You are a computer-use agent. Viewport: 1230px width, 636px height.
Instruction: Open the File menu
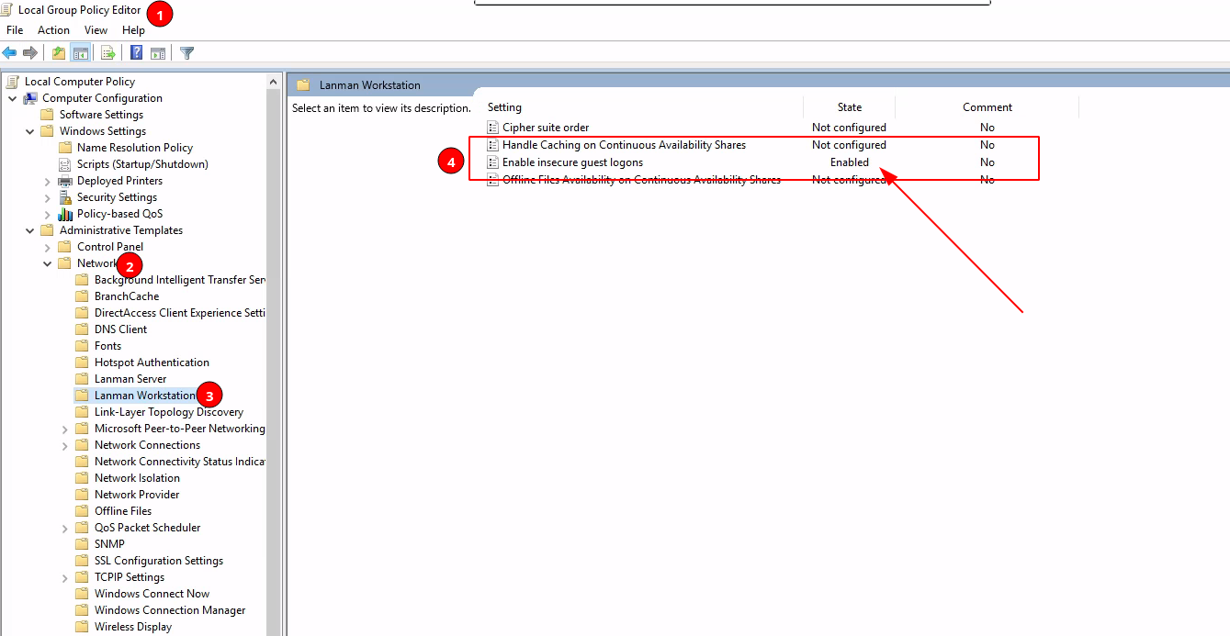point(15,30)
